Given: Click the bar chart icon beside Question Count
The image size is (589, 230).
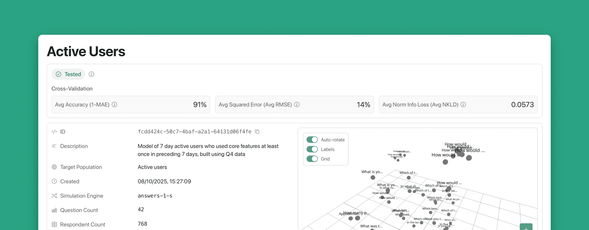Looking at the screenshot, I should pyautogui.click(x=54, y=210).
